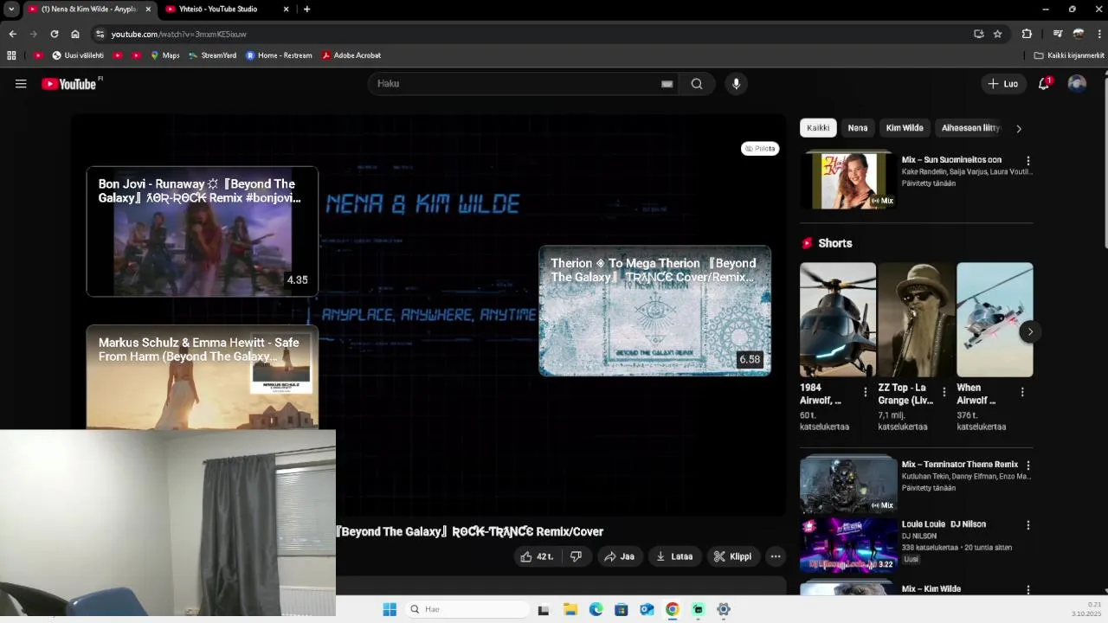
Task: Download the video with Lataa
Action: pos(674,556)
